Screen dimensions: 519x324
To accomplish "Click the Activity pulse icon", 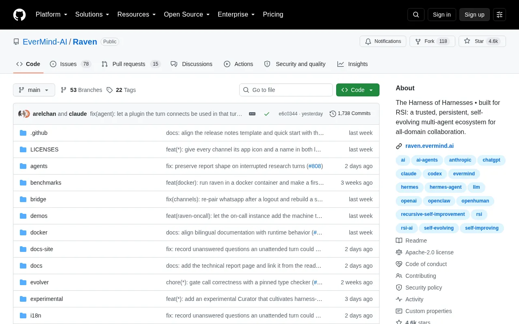I will (x=399, y=299).
